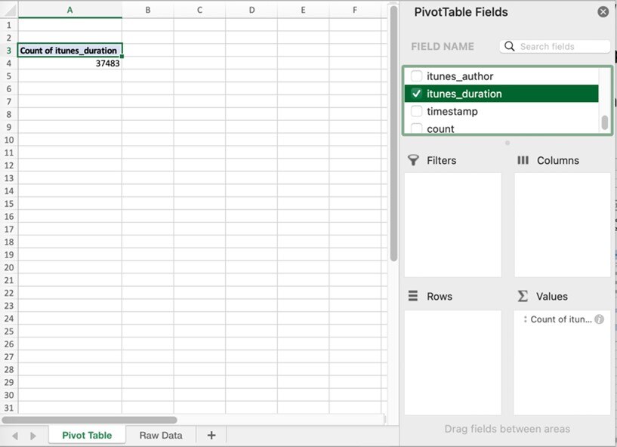
Task: Click the sheet vertical scrollbar thumb
Action: coord(393,133)
